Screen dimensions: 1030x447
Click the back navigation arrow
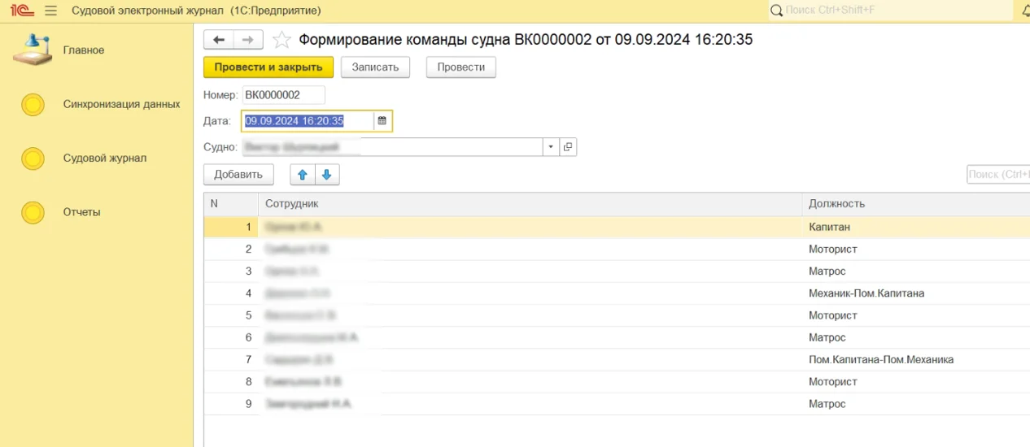218,40
